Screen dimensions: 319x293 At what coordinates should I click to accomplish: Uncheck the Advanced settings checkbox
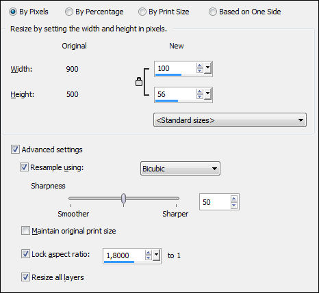15,150
